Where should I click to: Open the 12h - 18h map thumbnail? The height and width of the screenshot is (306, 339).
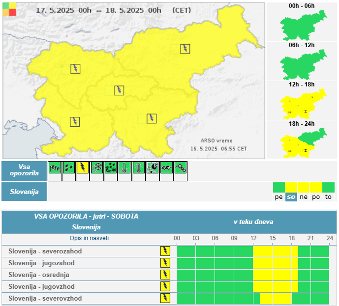(x=302, y=101)
